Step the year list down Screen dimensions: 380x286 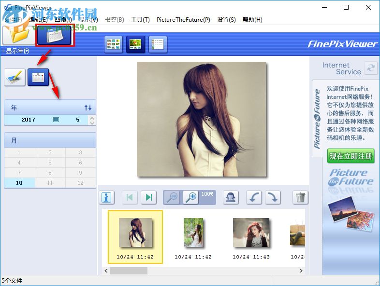[92, 123]
